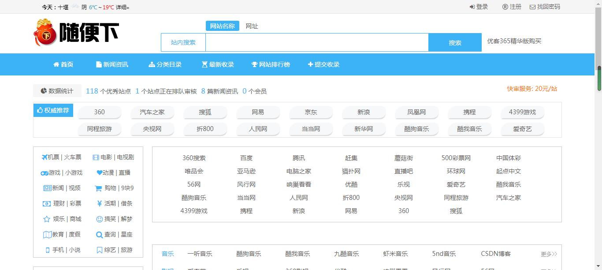The image size is (602, 270).
Task: Click the 同程旅游 recommended site button
Action: click(x=100, y=129)
